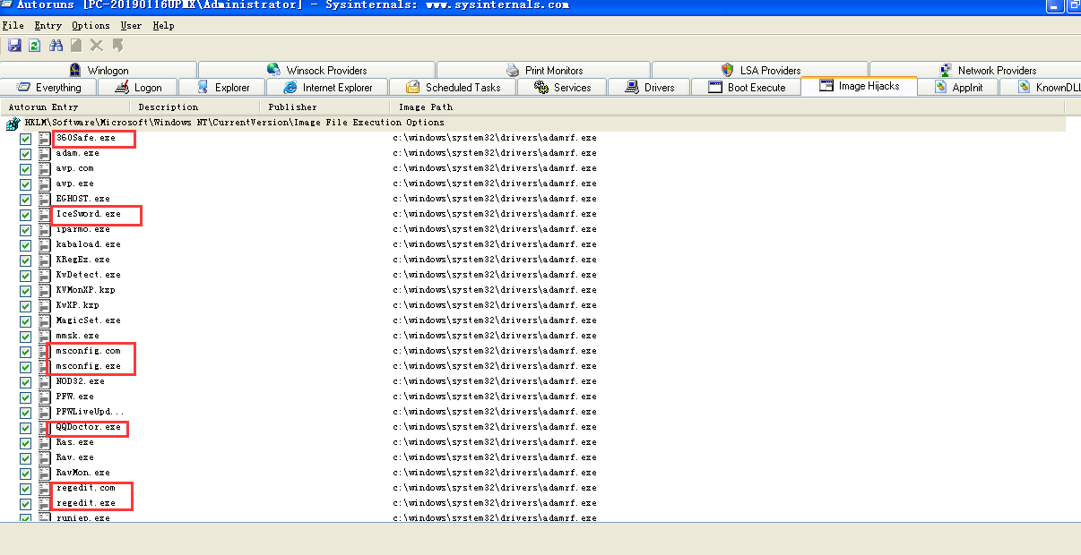
Task: Click the file icon beside mmsk.exe
Action: coord(44,337)
